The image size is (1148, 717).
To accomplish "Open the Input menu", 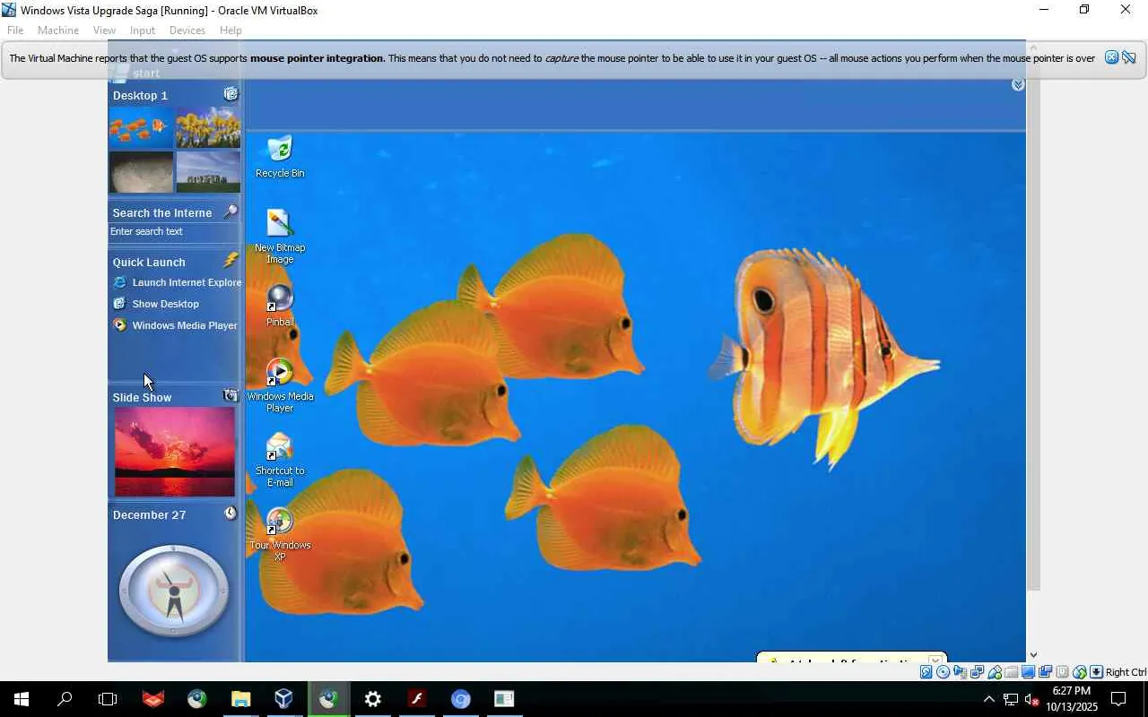I will (x=143, y=30).
